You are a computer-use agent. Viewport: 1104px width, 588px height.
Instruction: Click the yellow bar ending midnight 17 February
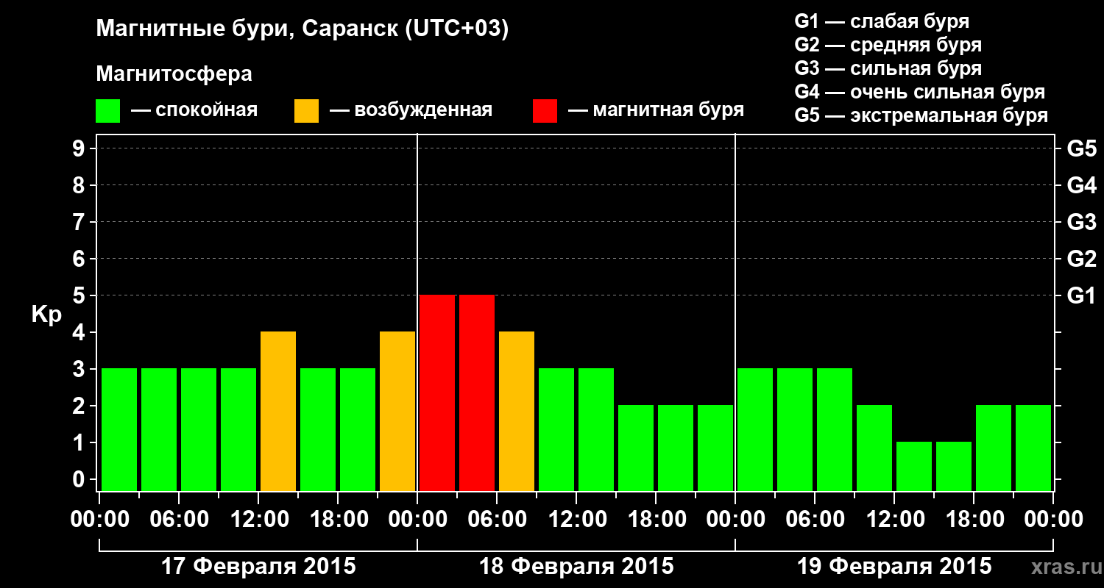[397, 411]
